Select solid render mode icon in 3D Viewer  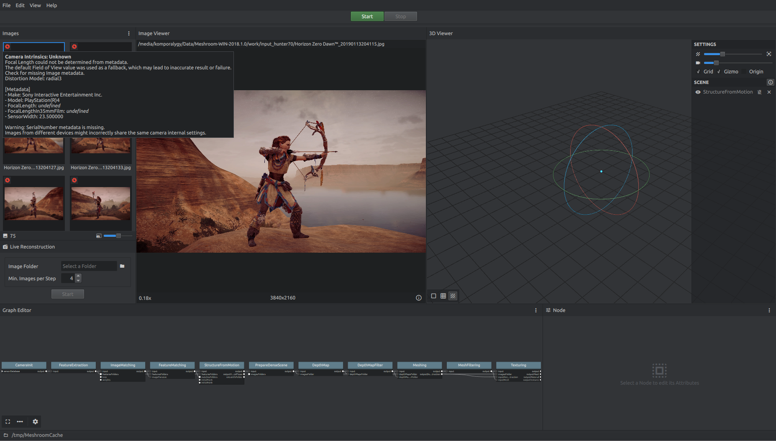click(x=434, y=296)
